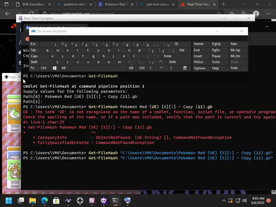Open Microsoft Edge from the taskbar
The width and height of the screenshot is (276, 207).
pos(44,201)
